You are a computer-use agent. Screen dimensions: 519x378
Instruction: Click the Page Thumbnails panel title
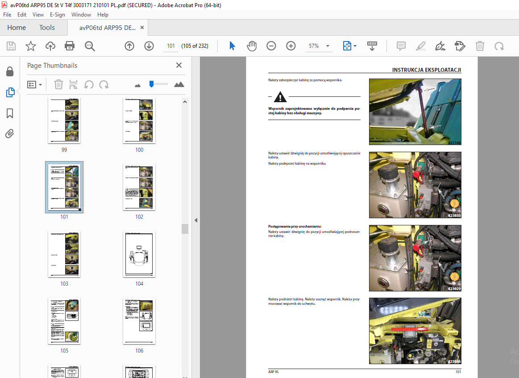click(x=52, y=66)
